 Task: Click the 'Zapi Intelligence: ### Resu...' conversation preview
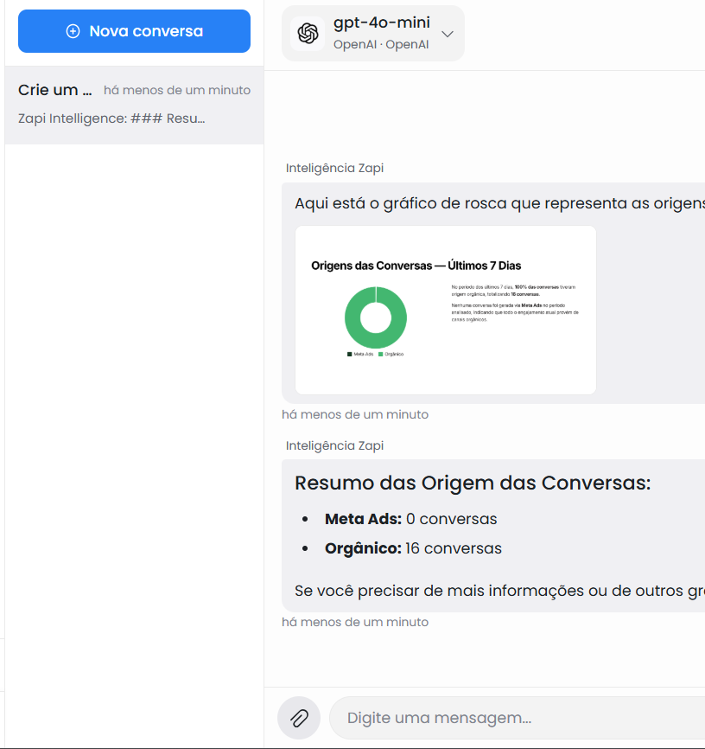(x=111, y=118)
